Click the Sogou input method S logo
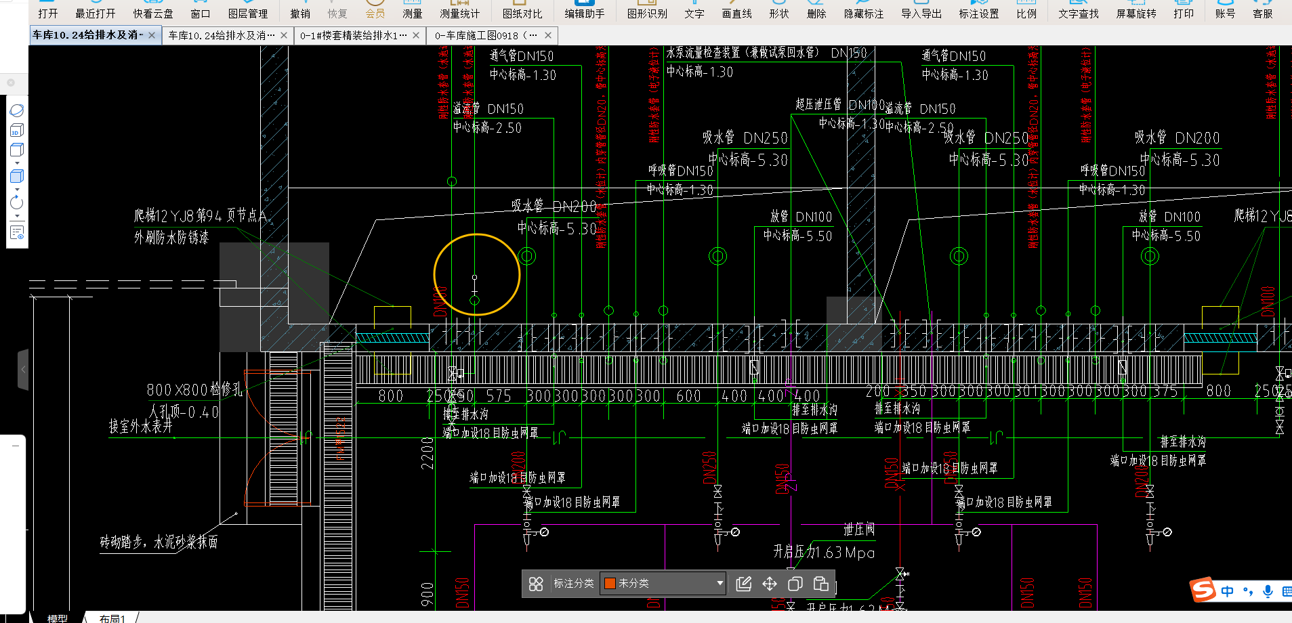This screenshot has width=1292, height=623. (x=1203, y=590)
